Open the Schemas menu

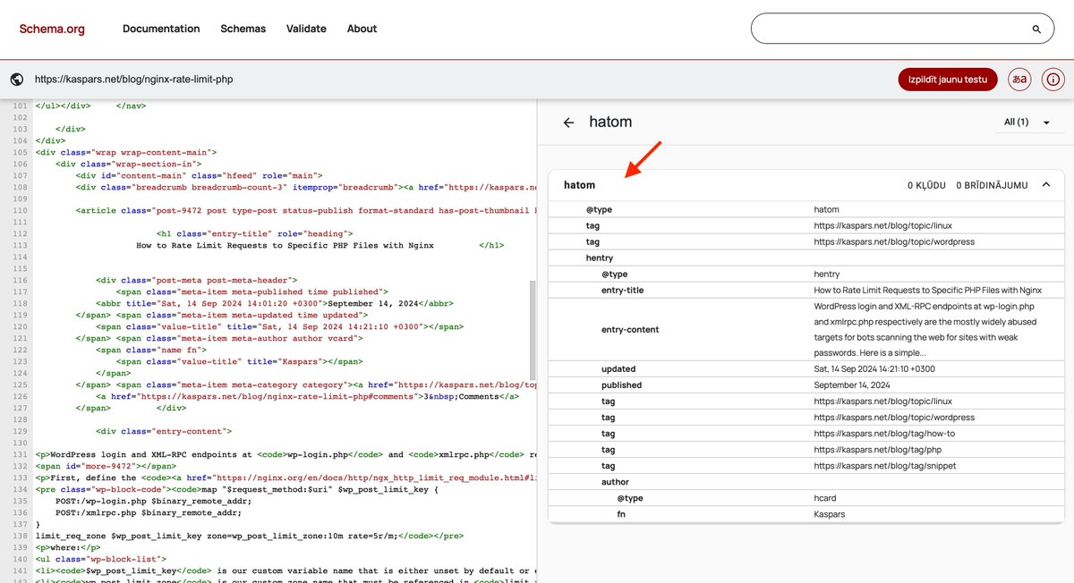pos(243,29)
